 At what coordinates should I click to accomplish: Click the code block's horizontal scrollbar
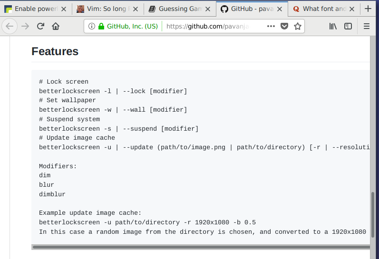200,247
